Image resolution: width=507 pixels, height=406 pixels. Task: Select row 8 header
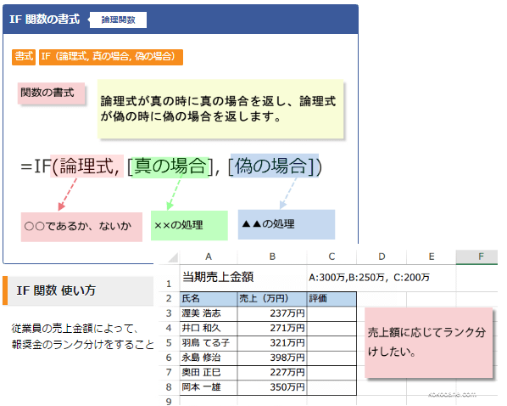coord(169,387)
